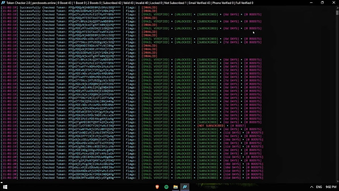Click token MTQxODA3MTkwODExNjcyOTg4Ng****
This screenshot has width=339, height=191.
point(95,178)
